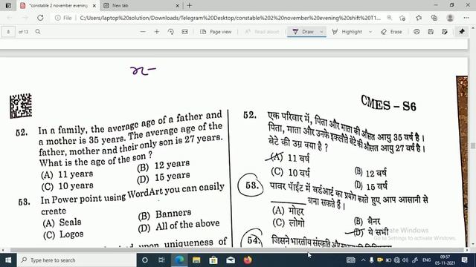Unpin the PDF toolbar with pin icon

pos(462,31)
